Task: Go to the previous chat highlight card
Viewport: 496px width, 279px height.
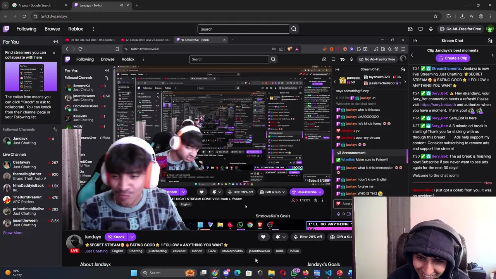Action: pos(412,55)
